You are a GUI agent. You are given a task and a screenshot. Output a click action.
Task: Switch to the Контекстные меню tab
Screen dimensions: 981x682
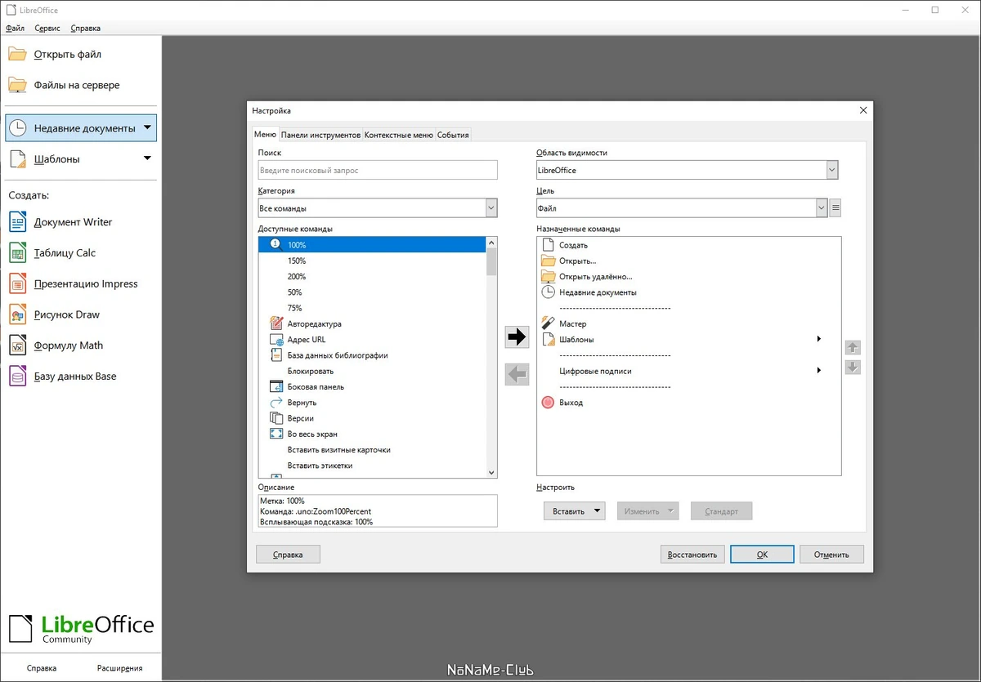click(x=398, y=135)
